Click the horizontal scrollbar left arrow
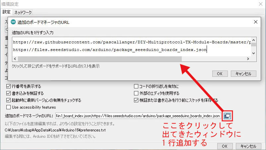Image resolution: width=266 pixels, height=150 pixels. coord(15,59)
